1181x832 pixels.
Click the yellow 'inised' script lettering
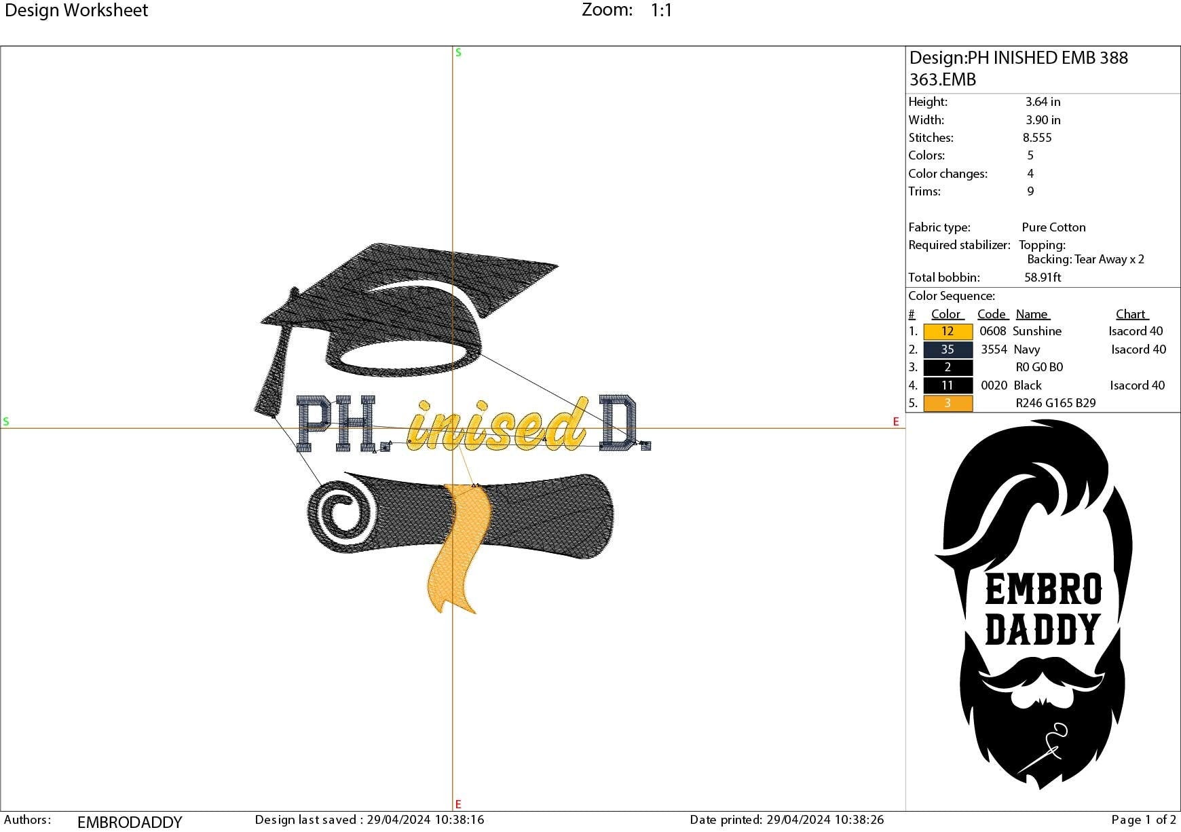(498, 425)
